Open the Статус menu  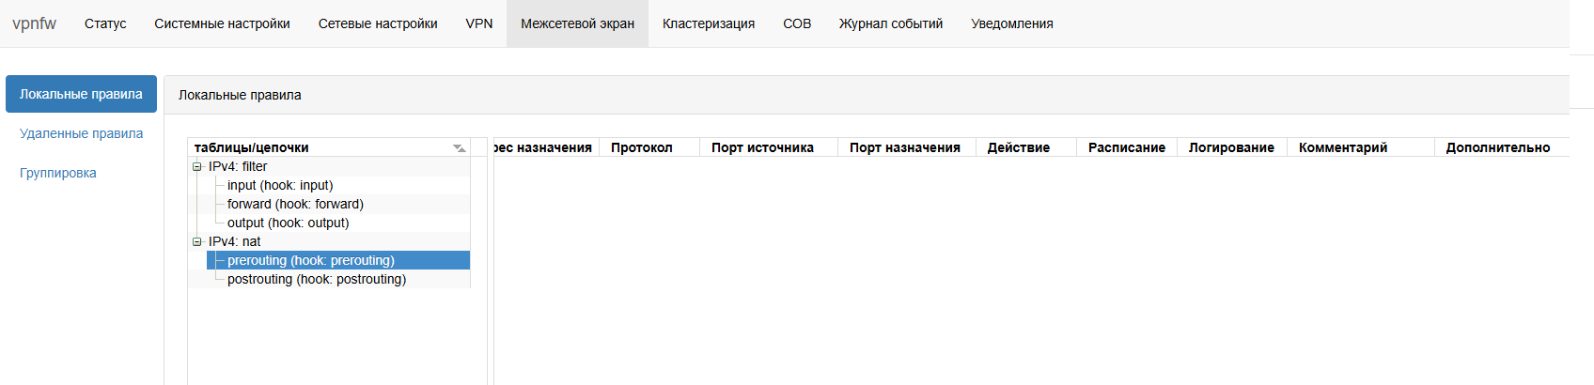coord(105,23)
